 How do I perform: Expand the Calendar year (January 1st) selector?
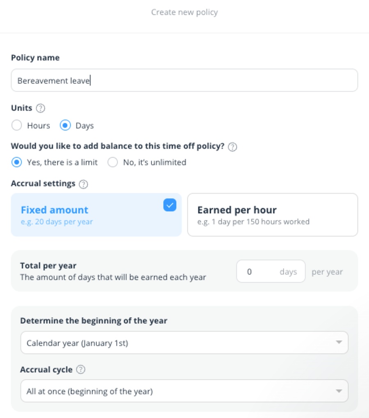point(184,343)
